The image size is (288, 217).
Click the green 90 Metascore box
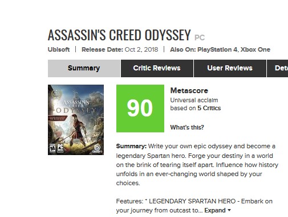coord(140,108)
